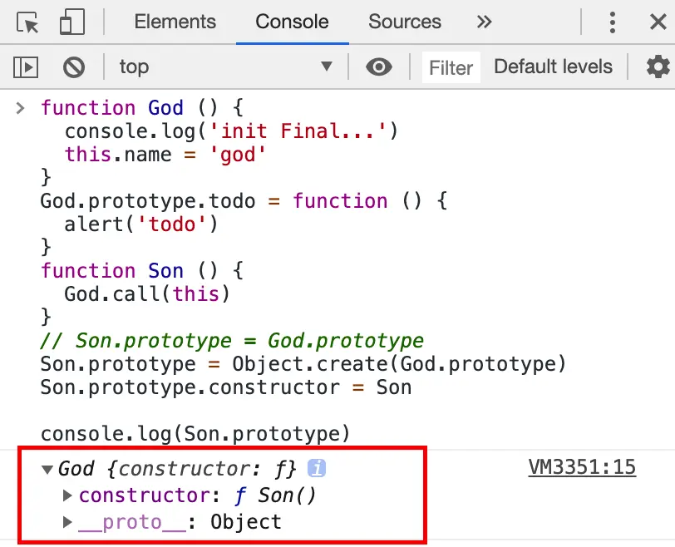Open console settings gear
Viewport: 675px width, 547px height.
tap(658, 67)
